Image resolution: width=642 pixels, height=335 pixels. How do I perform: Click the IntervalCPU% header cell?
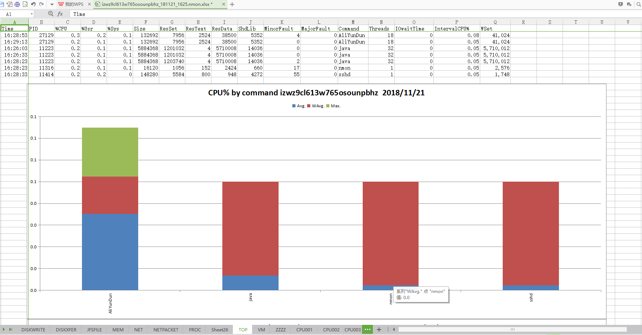(x=457, y=29)
